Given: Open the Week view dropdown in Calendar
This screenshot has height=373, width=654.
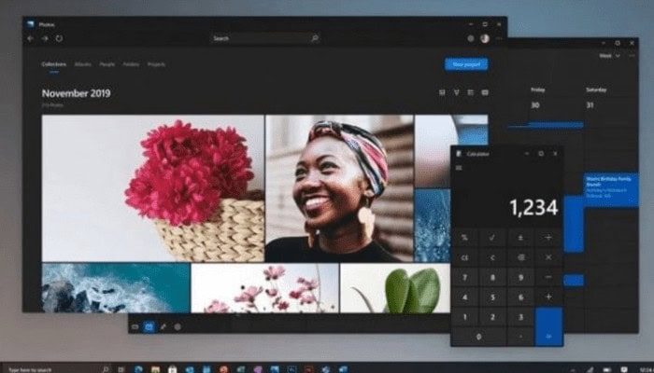Looking at the screenshot, I should click(x=609, y=56).
